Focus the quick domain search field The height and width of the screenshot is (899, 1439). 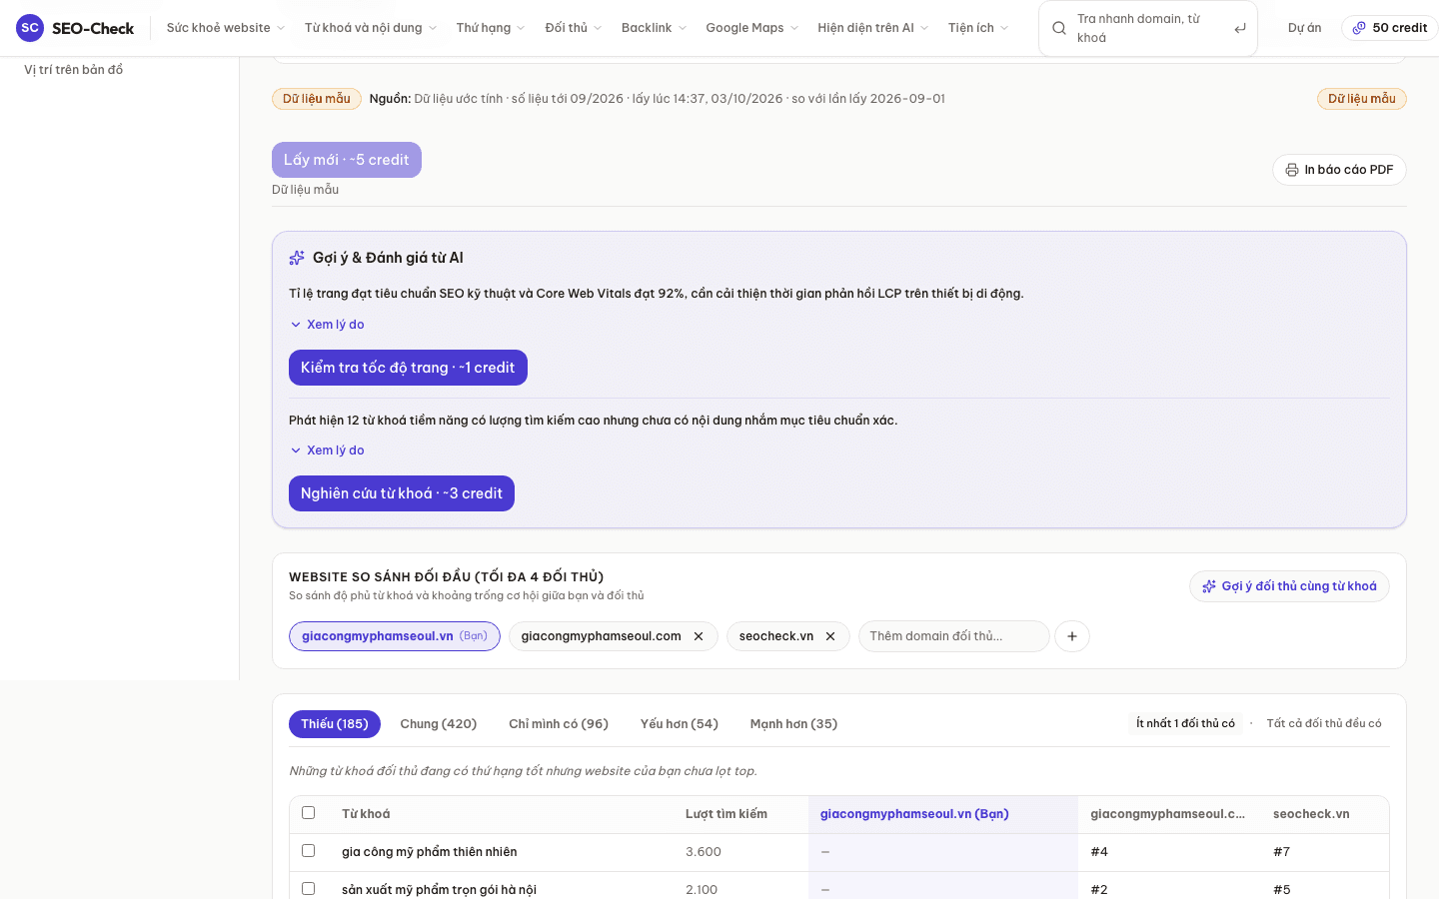click(1148, 28)
